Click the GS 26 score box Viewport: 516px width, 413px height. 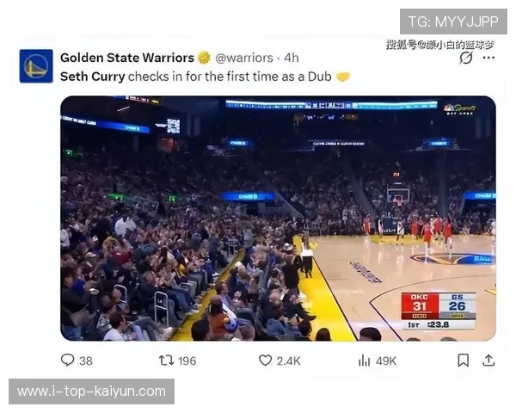pyautogui.click(x=458, y=305)
